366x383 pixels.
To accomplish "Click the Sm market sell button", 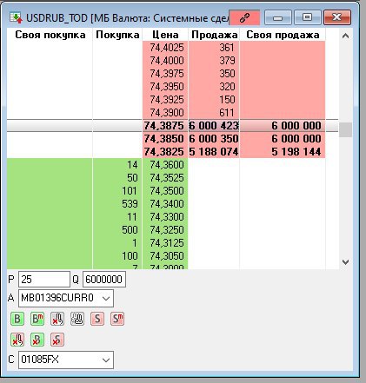I will 117,319.
